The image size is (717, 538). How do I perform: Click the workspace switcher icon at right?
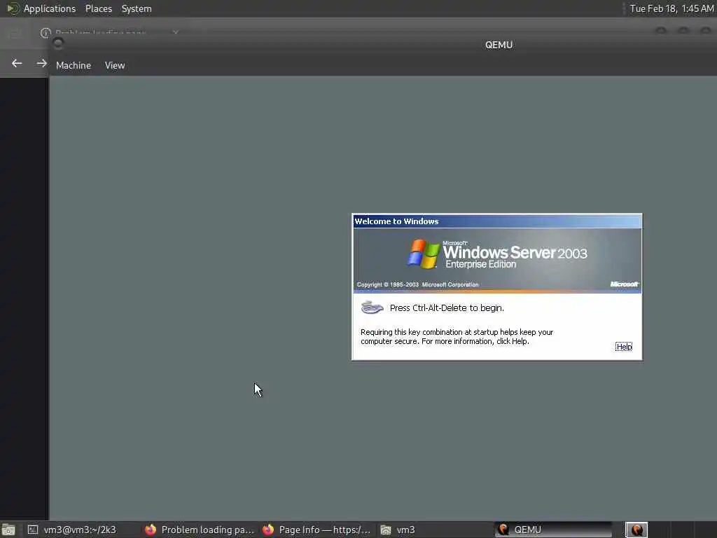636,530
